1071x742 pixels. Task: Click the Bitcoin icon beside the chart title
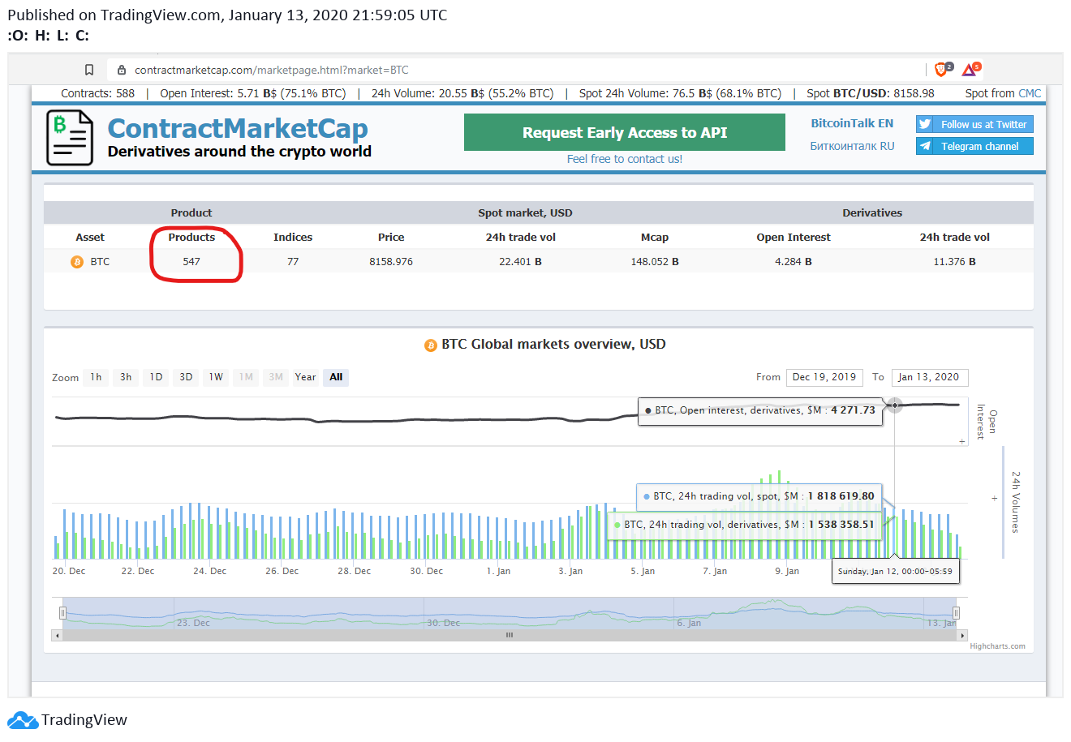(431, 345)
